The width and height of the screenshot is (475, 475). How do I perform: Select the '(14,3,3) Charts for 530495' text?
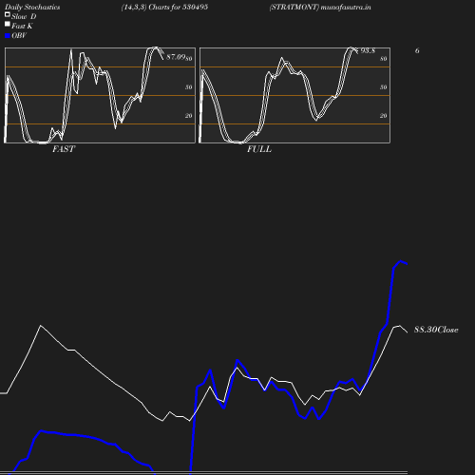[164, 7]
